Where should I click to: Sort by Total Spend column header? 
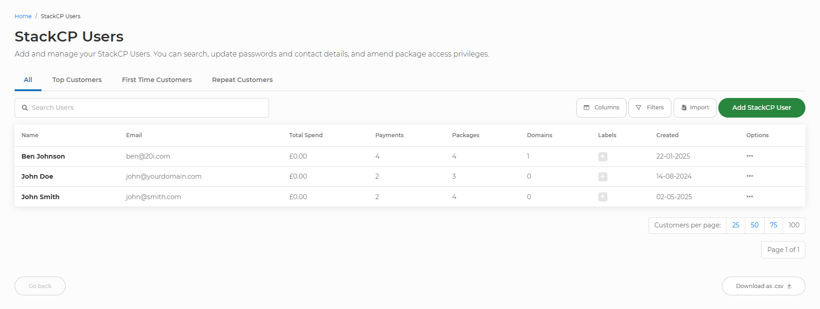(306, 135)
